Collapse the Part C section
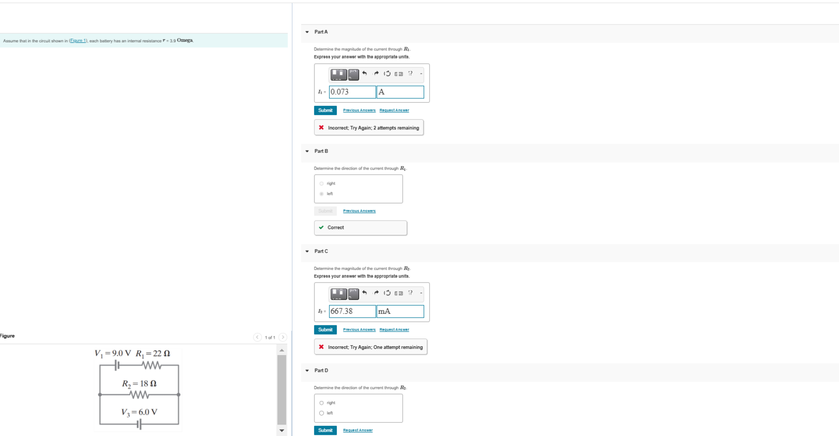Viewport: 839px width, 436px height. pyautogui.click(x=307, y=251)
